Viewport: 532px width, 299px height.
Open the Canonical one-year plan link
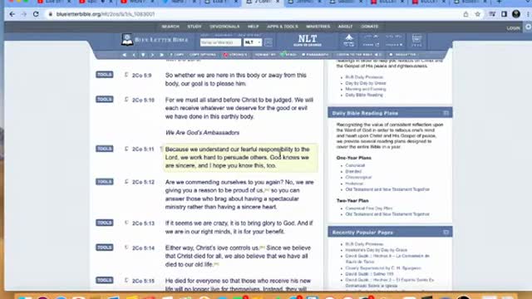click(x=355, y=165)
